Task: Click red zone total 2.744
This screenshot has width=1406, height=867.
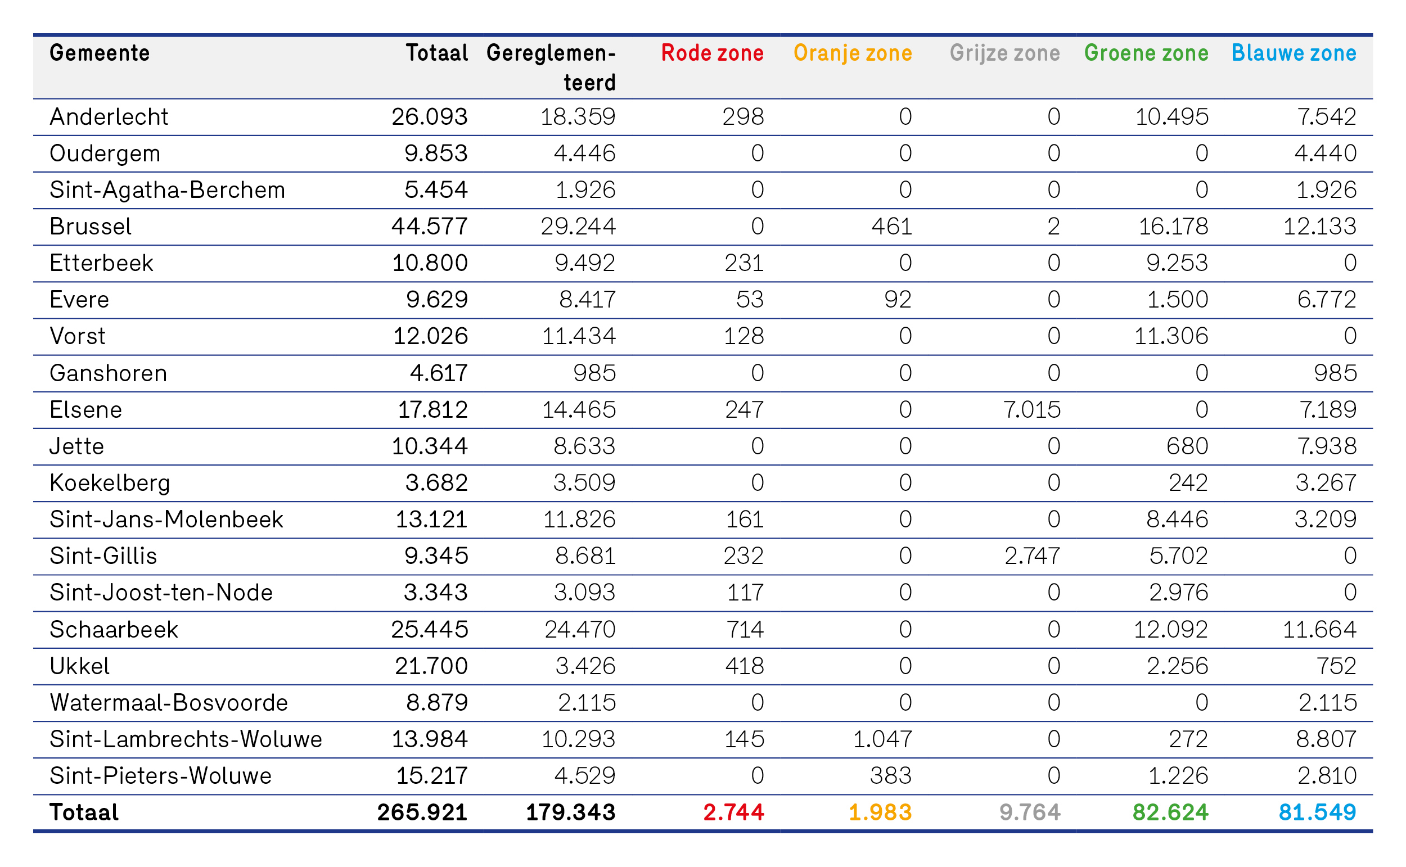Action: (734, 812)
